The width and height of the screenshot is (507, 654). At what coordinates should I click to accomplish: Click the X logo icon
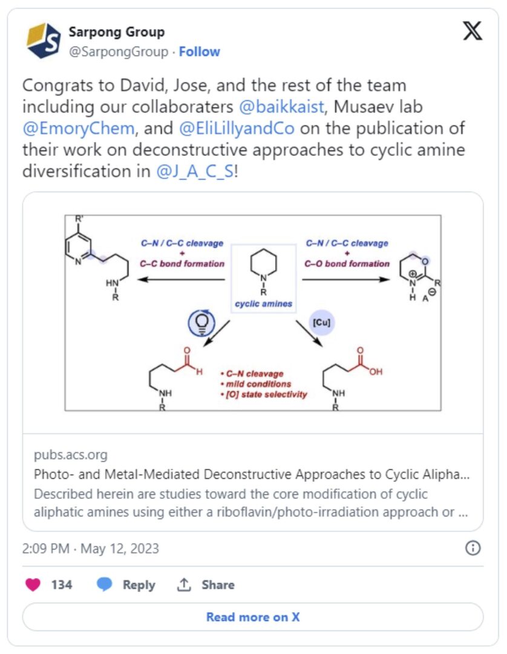pyautogui.click(x=473, y=31)
